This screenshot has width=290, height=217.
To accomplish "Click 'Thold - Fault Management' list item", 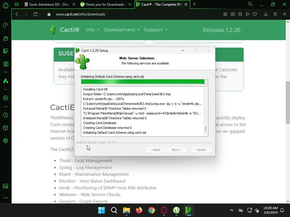I will pos(86,160).
